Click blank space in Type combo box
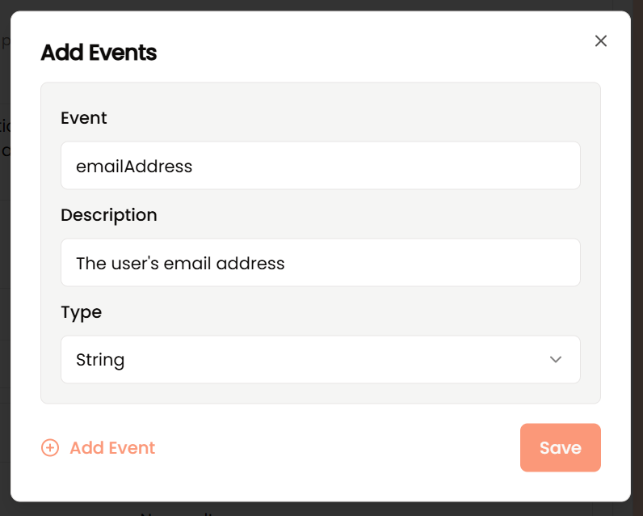The height and width of the screenshot is (516, 643). (x=328, y=360)
